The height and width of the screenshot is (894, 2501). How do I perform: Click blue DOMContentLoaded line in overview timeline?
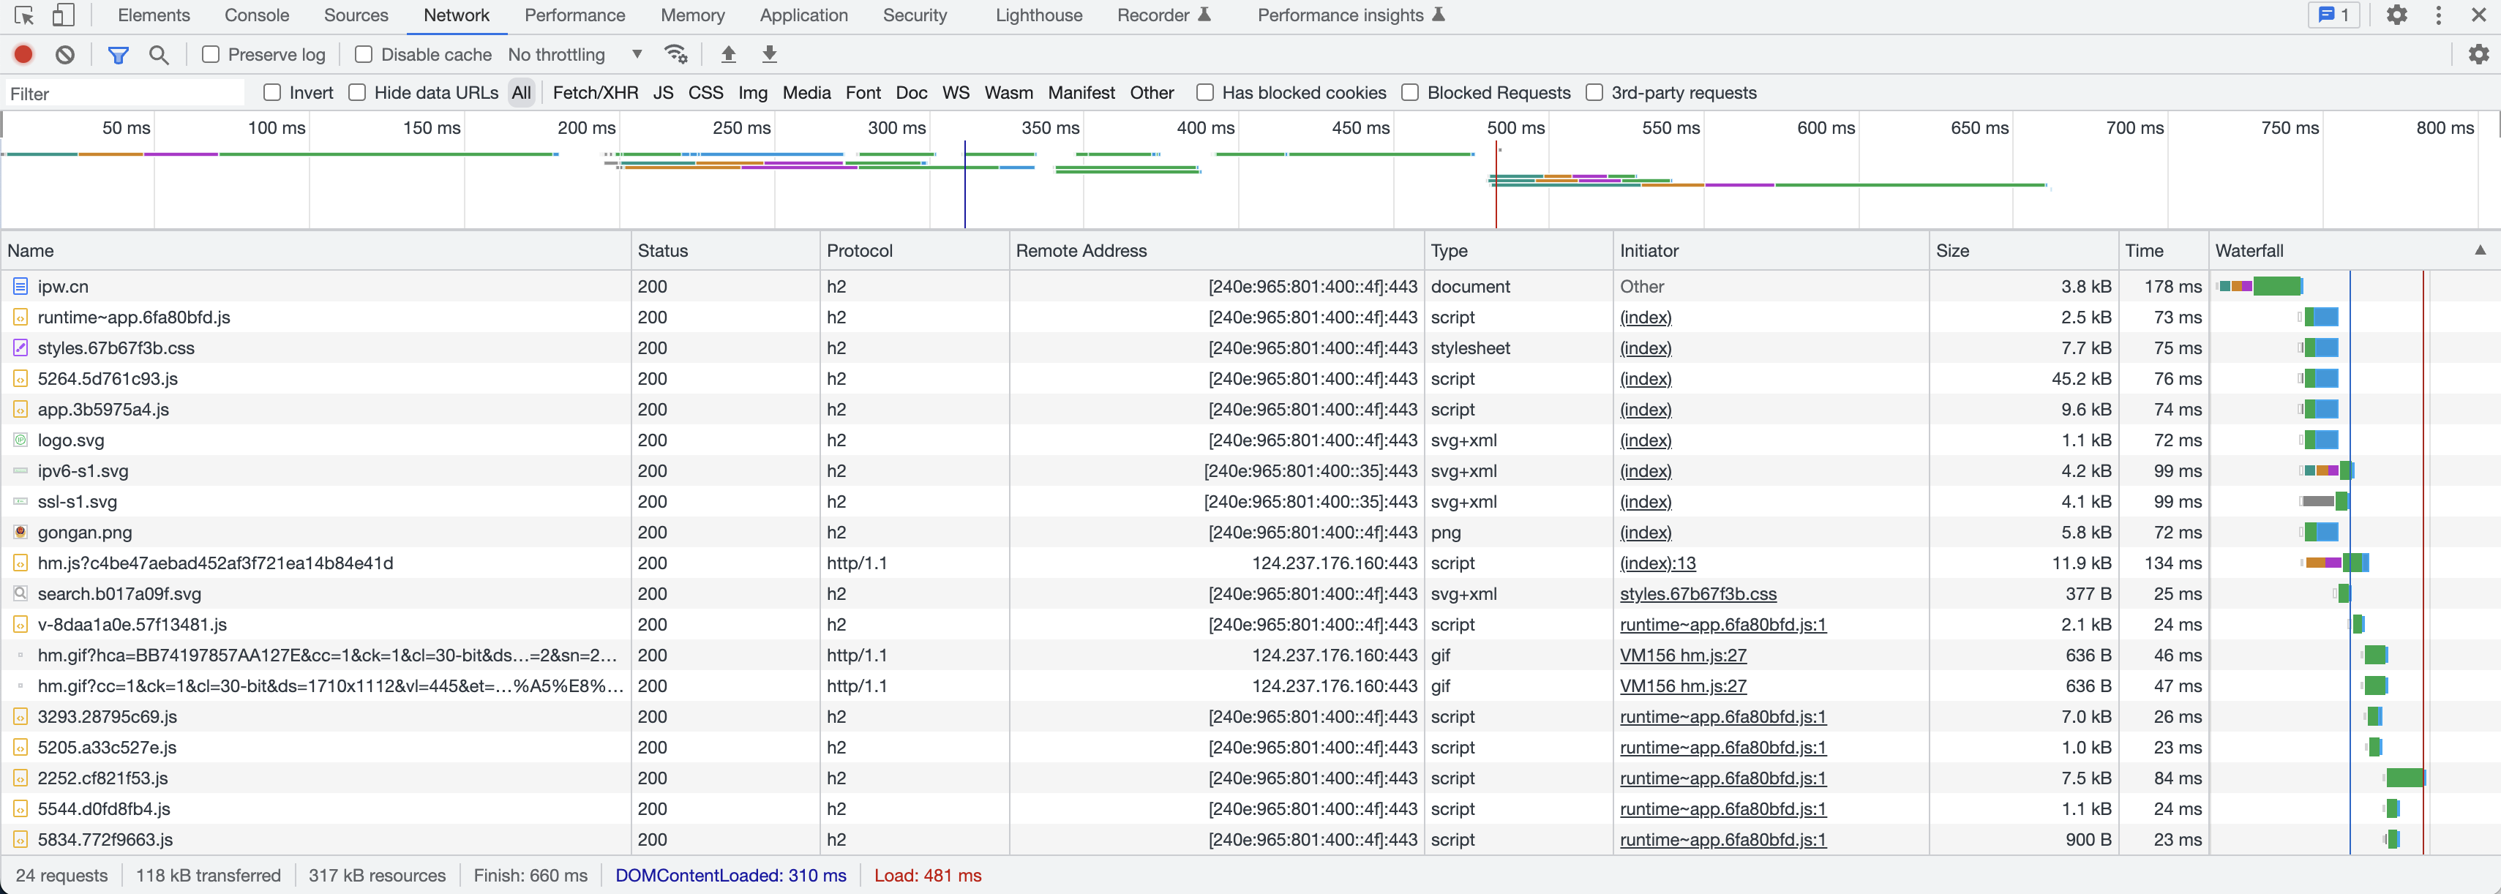964,184
